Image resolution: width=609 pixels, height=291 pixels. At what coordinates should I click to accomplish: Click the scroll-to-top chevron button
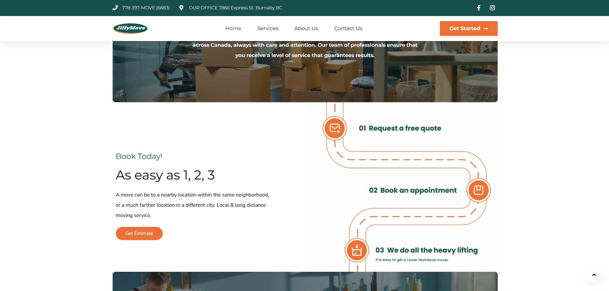tap(594, 275)
